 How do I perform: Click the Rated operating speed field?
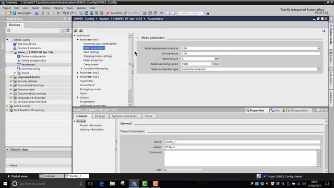click(196, 64)
